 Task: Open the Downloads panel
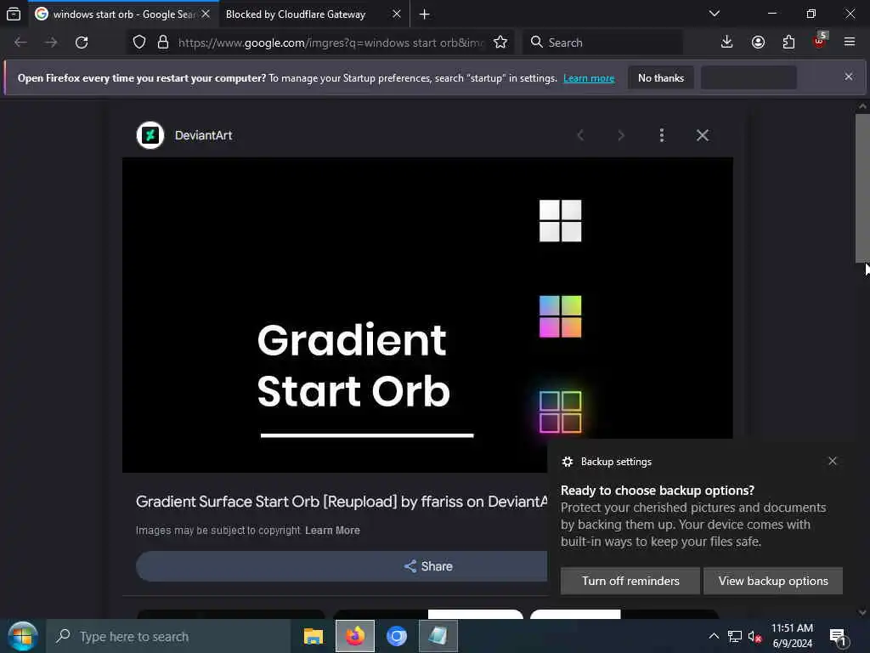tap(727, 43)
